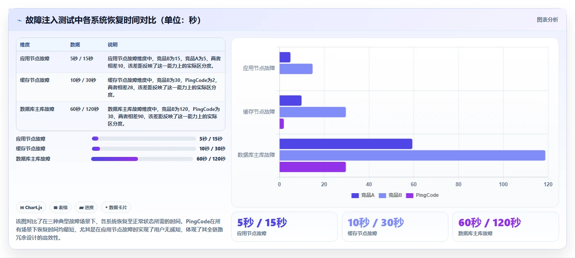Open the 10秒 / 30秒 data card

tap(395, 227)
